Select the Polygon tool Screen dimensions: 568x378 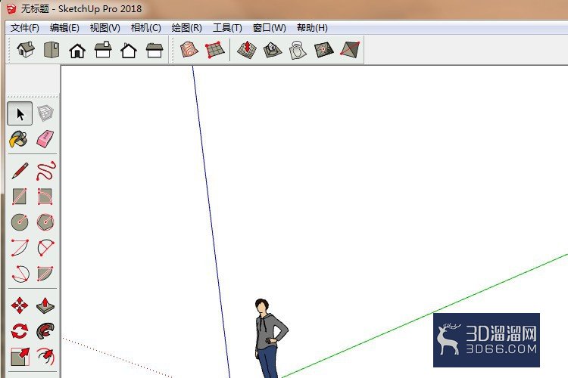tap(45, 222)
